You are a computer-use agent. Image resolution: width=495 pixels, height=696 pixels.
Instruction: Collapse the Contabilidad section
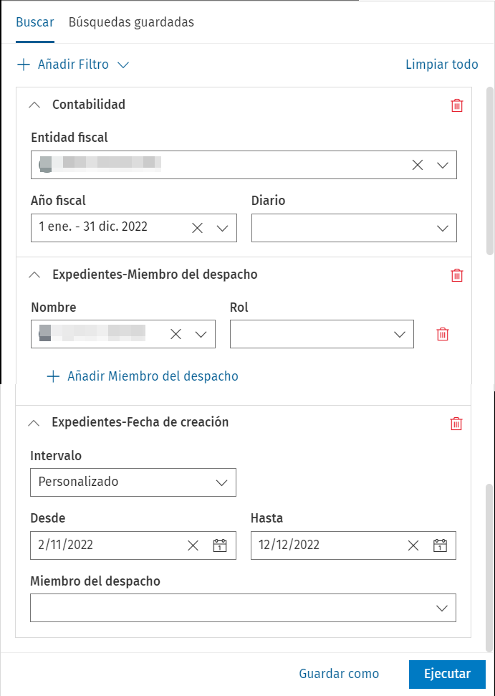click(x=34, y=105)
